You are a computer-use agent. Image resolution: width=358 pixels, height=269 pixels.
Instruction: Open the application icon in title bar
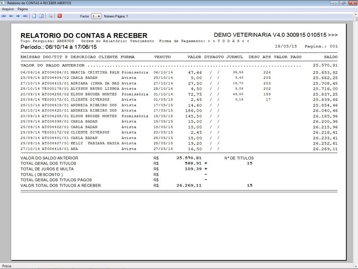click(3, 3)
